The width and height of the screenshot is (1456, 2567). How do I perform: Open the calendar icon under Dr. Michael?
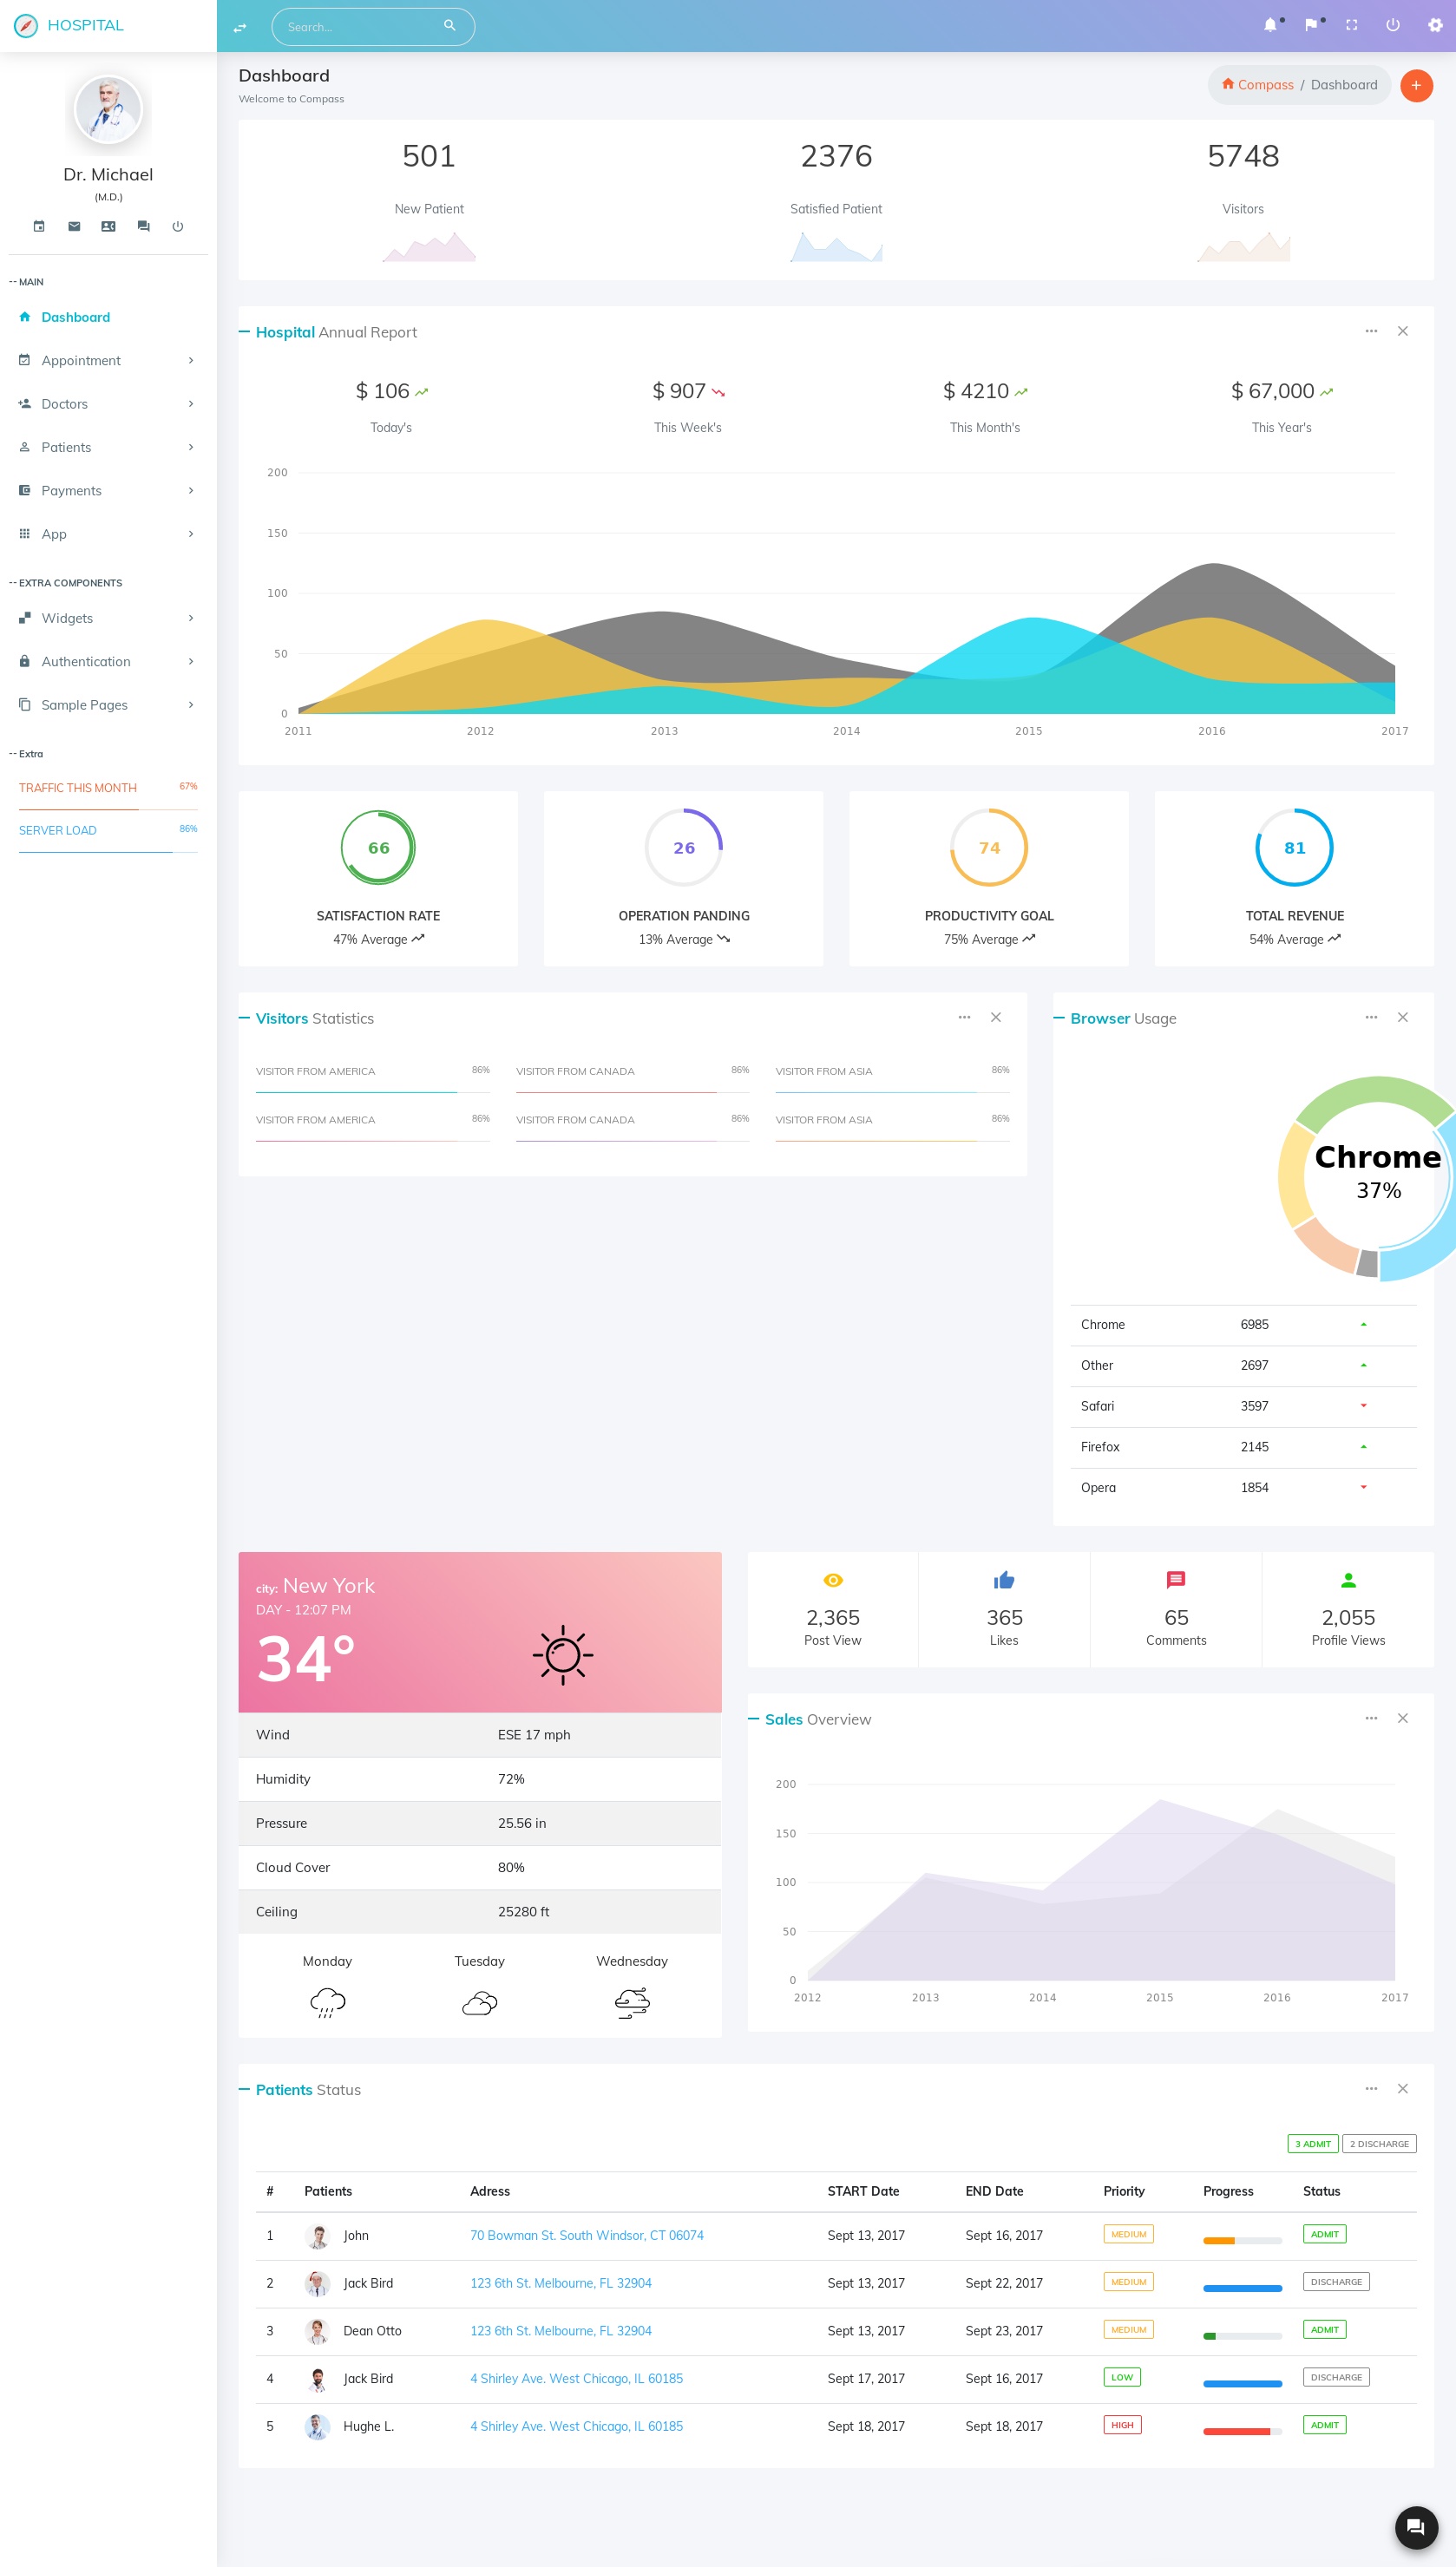point(39,227)
